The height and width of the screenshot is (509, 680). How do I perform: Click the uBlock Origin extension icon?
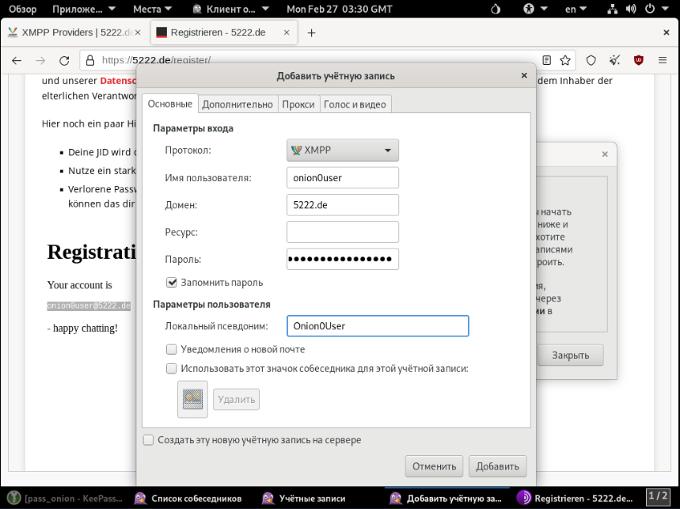[x=638, y=60]
